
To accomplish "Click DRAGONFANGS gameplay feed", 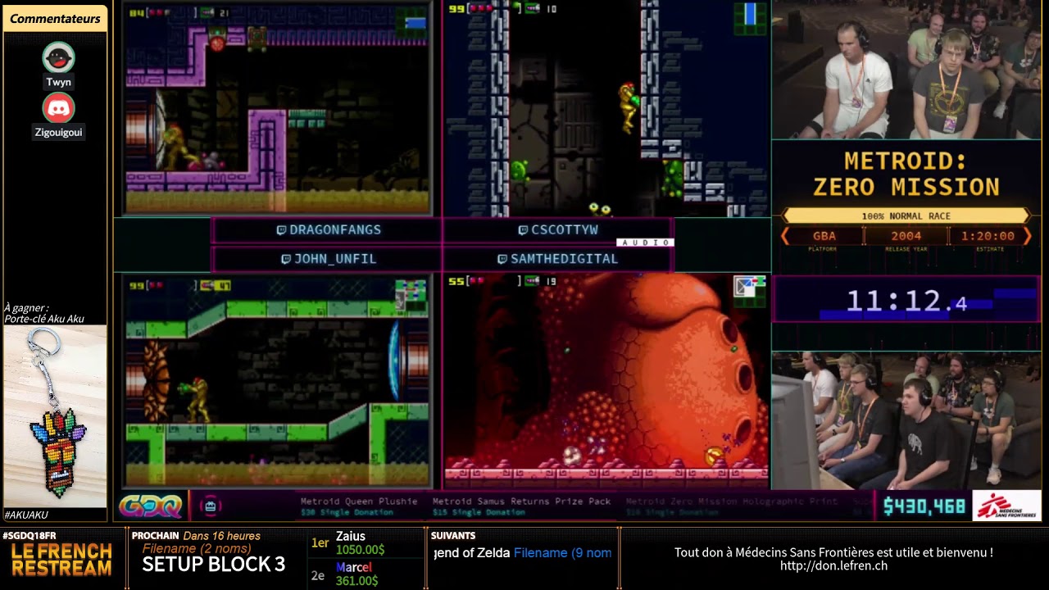I will click(276, 108).
